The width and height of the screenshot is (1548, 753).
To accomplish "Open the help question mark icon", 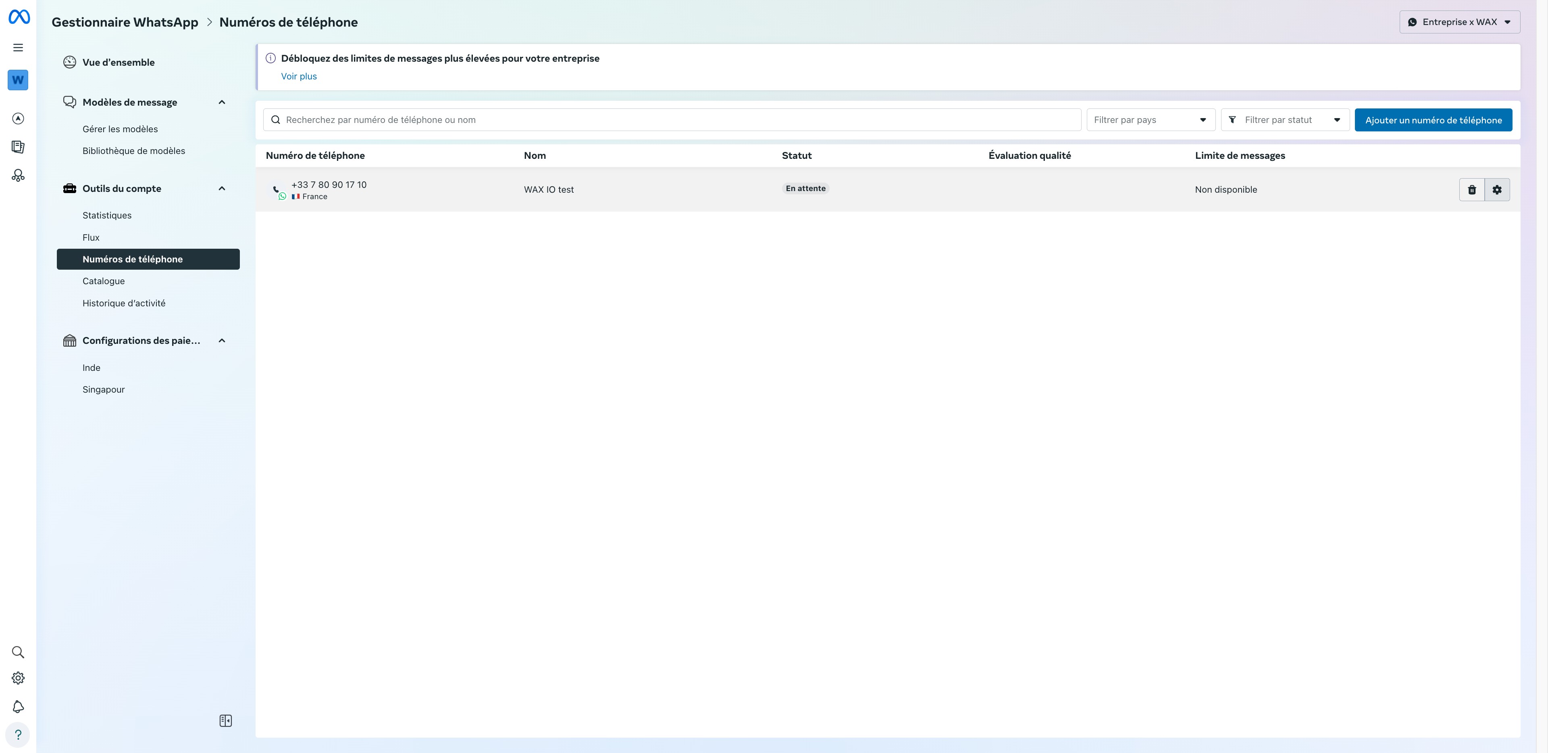I will tap(18, 734).
